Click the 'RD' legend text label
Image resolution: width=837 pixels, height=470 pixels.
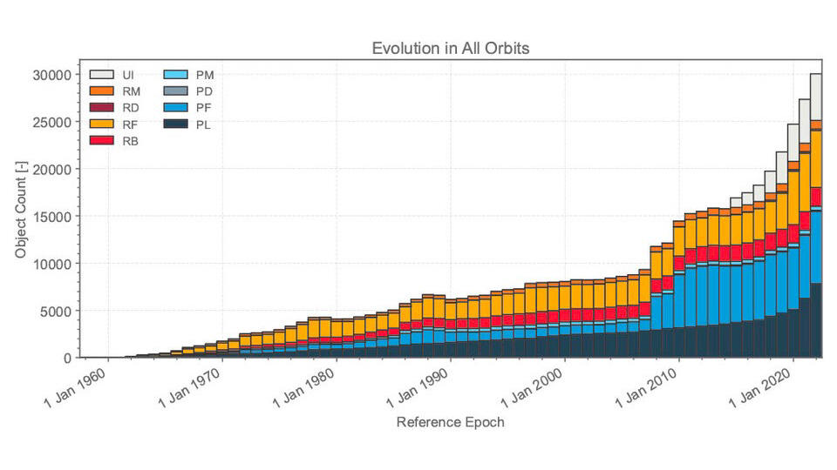point(131,108)
